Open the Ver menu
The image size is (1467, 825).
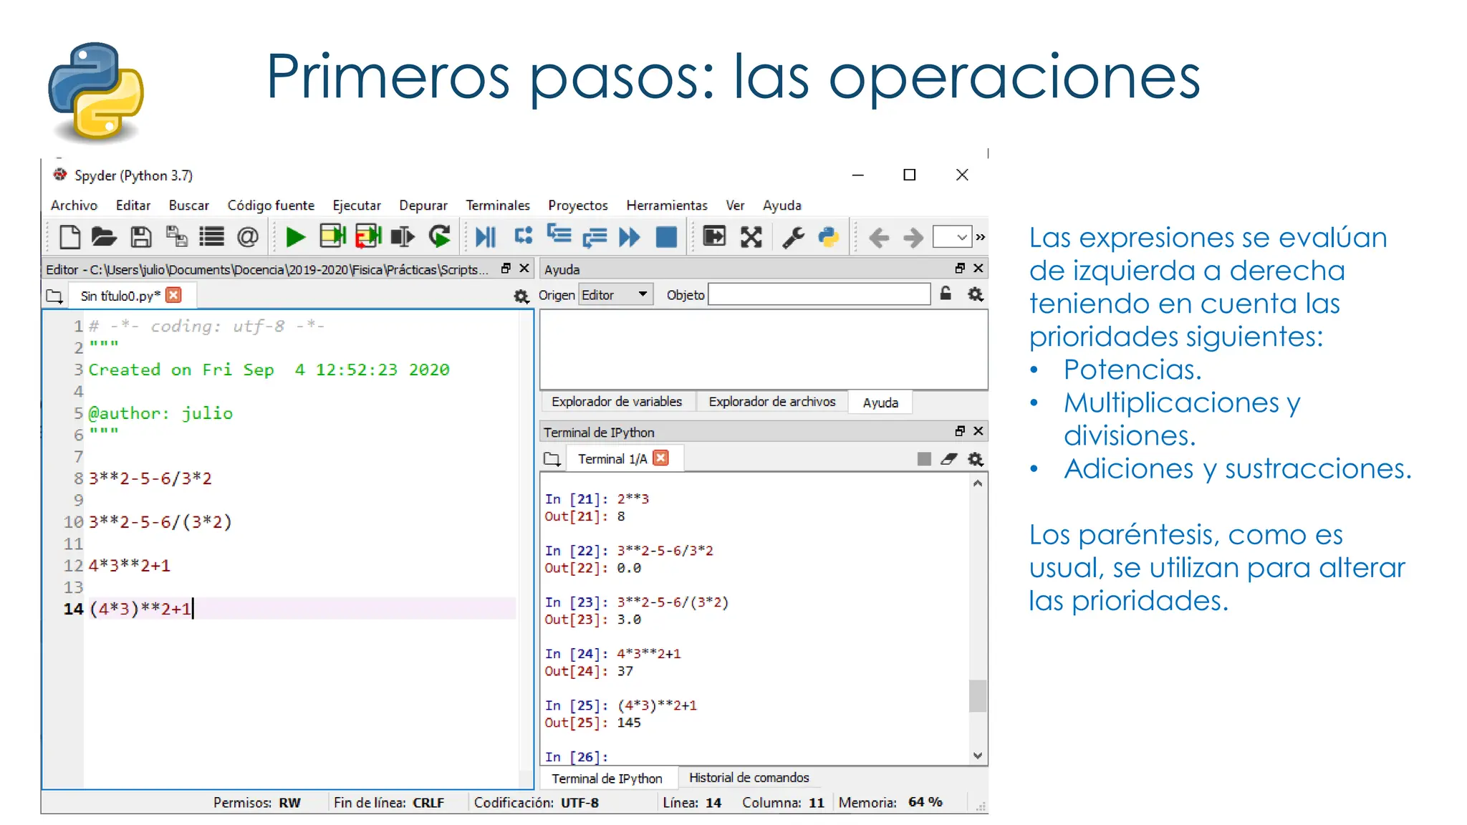click(735, 206)
